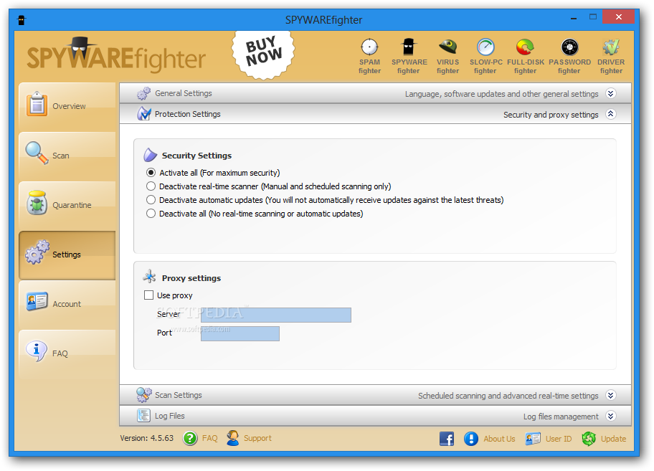
Task: Click the Overview clipboard icon
Action: (x=37, y=104)
